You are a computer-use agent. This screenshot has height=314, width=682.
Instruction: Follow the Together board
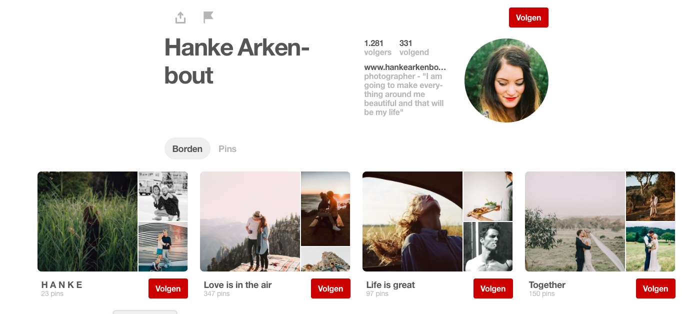655,288
